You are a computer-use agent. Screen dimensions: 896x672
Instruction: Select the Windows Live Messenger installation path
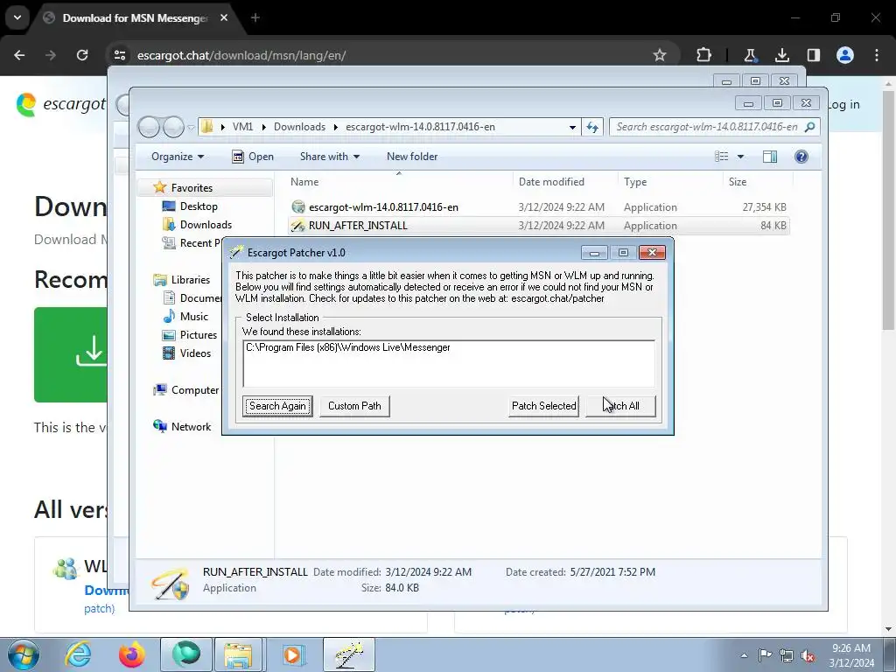pos(348,346)
